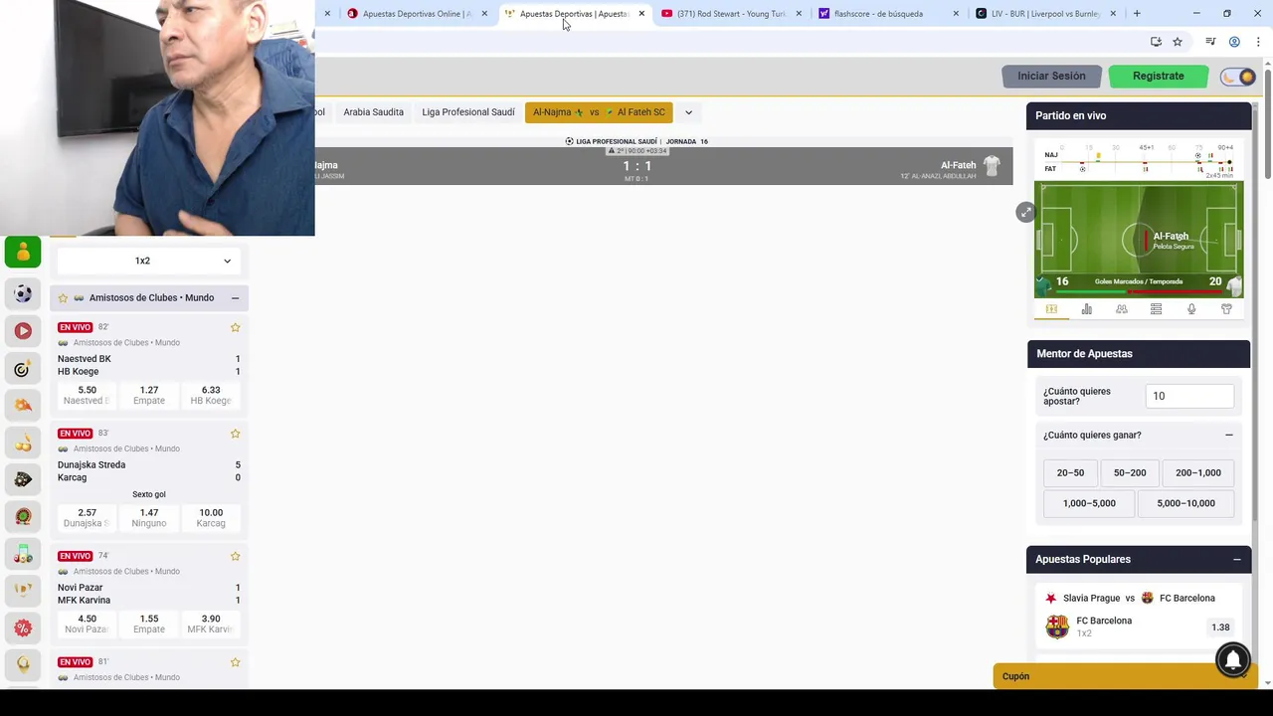
Task: Expand live match widget with arrows icon
Action: [x=1025, y=212]
